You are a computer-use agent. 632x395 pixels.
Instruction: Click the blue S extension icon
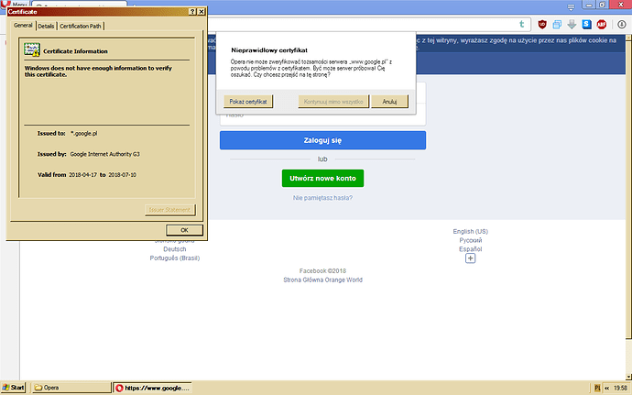[586, 25]
